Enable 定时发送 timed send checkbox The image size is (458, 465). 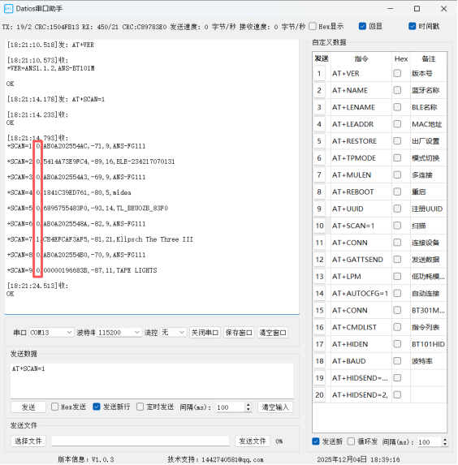coord(140,407)
